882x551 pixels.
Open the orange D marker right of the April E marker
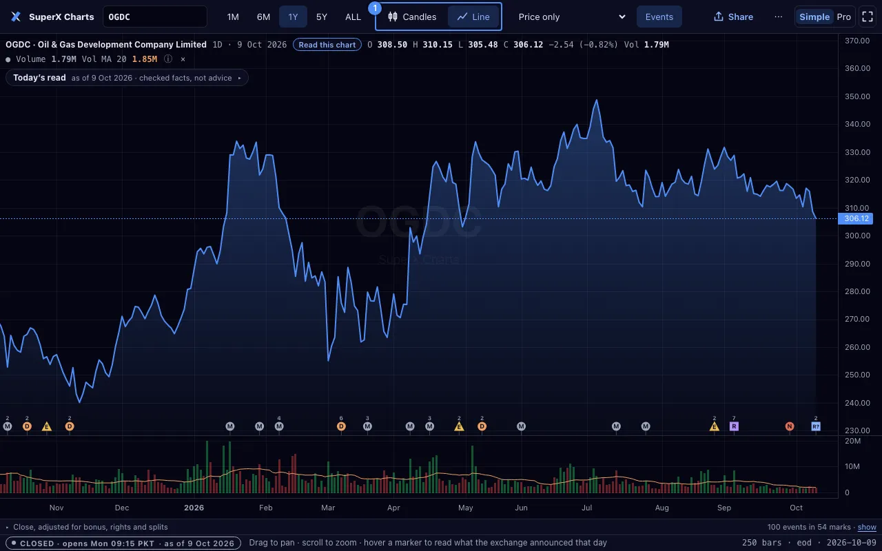(x=482, y=426)
